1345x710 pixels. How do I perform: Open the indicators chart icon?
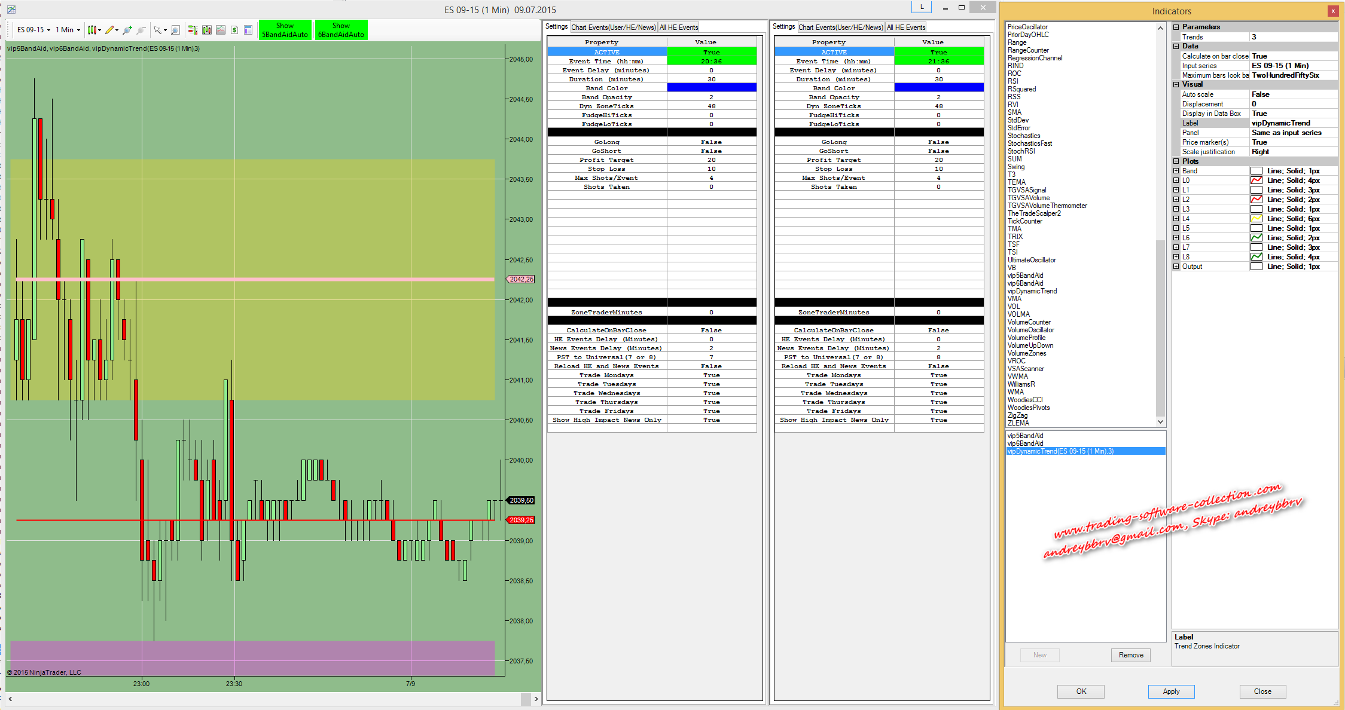click(x=221, y=30)
